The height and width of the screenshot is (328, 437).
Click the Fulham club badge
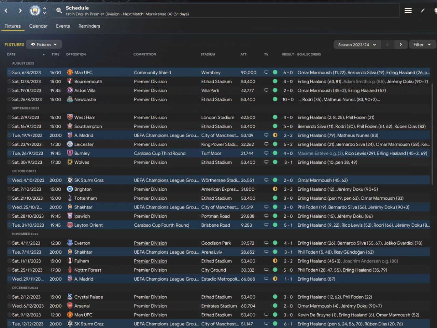(x=70, y=261)
